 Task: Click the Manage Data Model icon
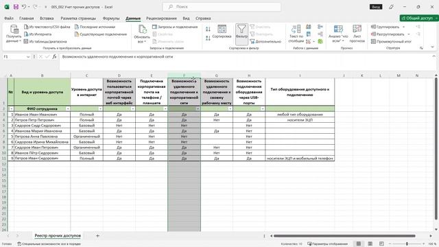click(x=320, y=41)
